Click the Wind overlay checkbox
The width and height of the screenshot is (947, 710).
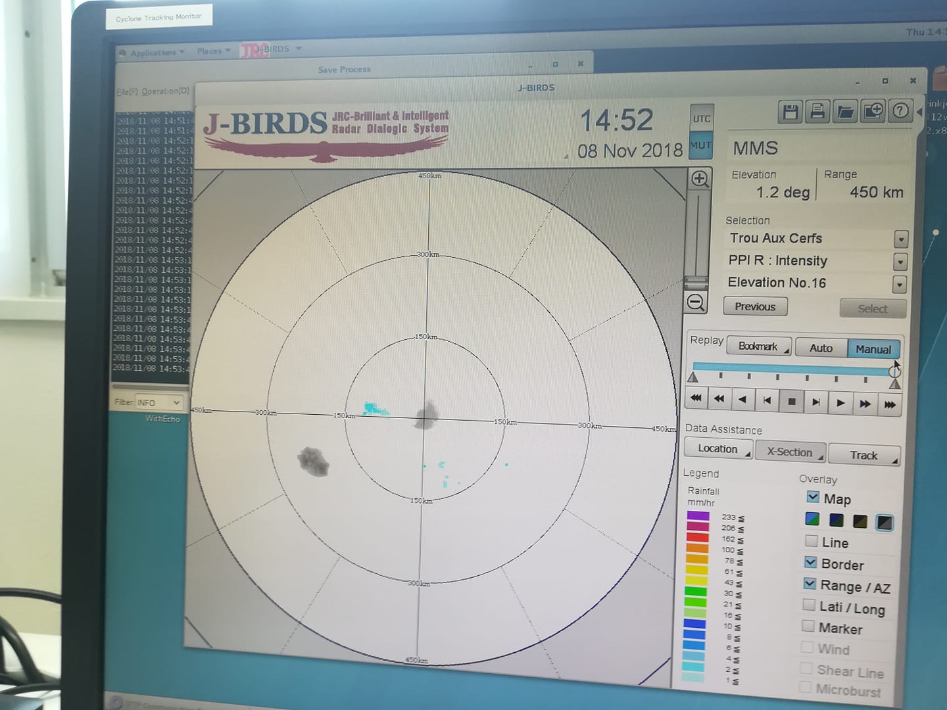click(807, 647)
